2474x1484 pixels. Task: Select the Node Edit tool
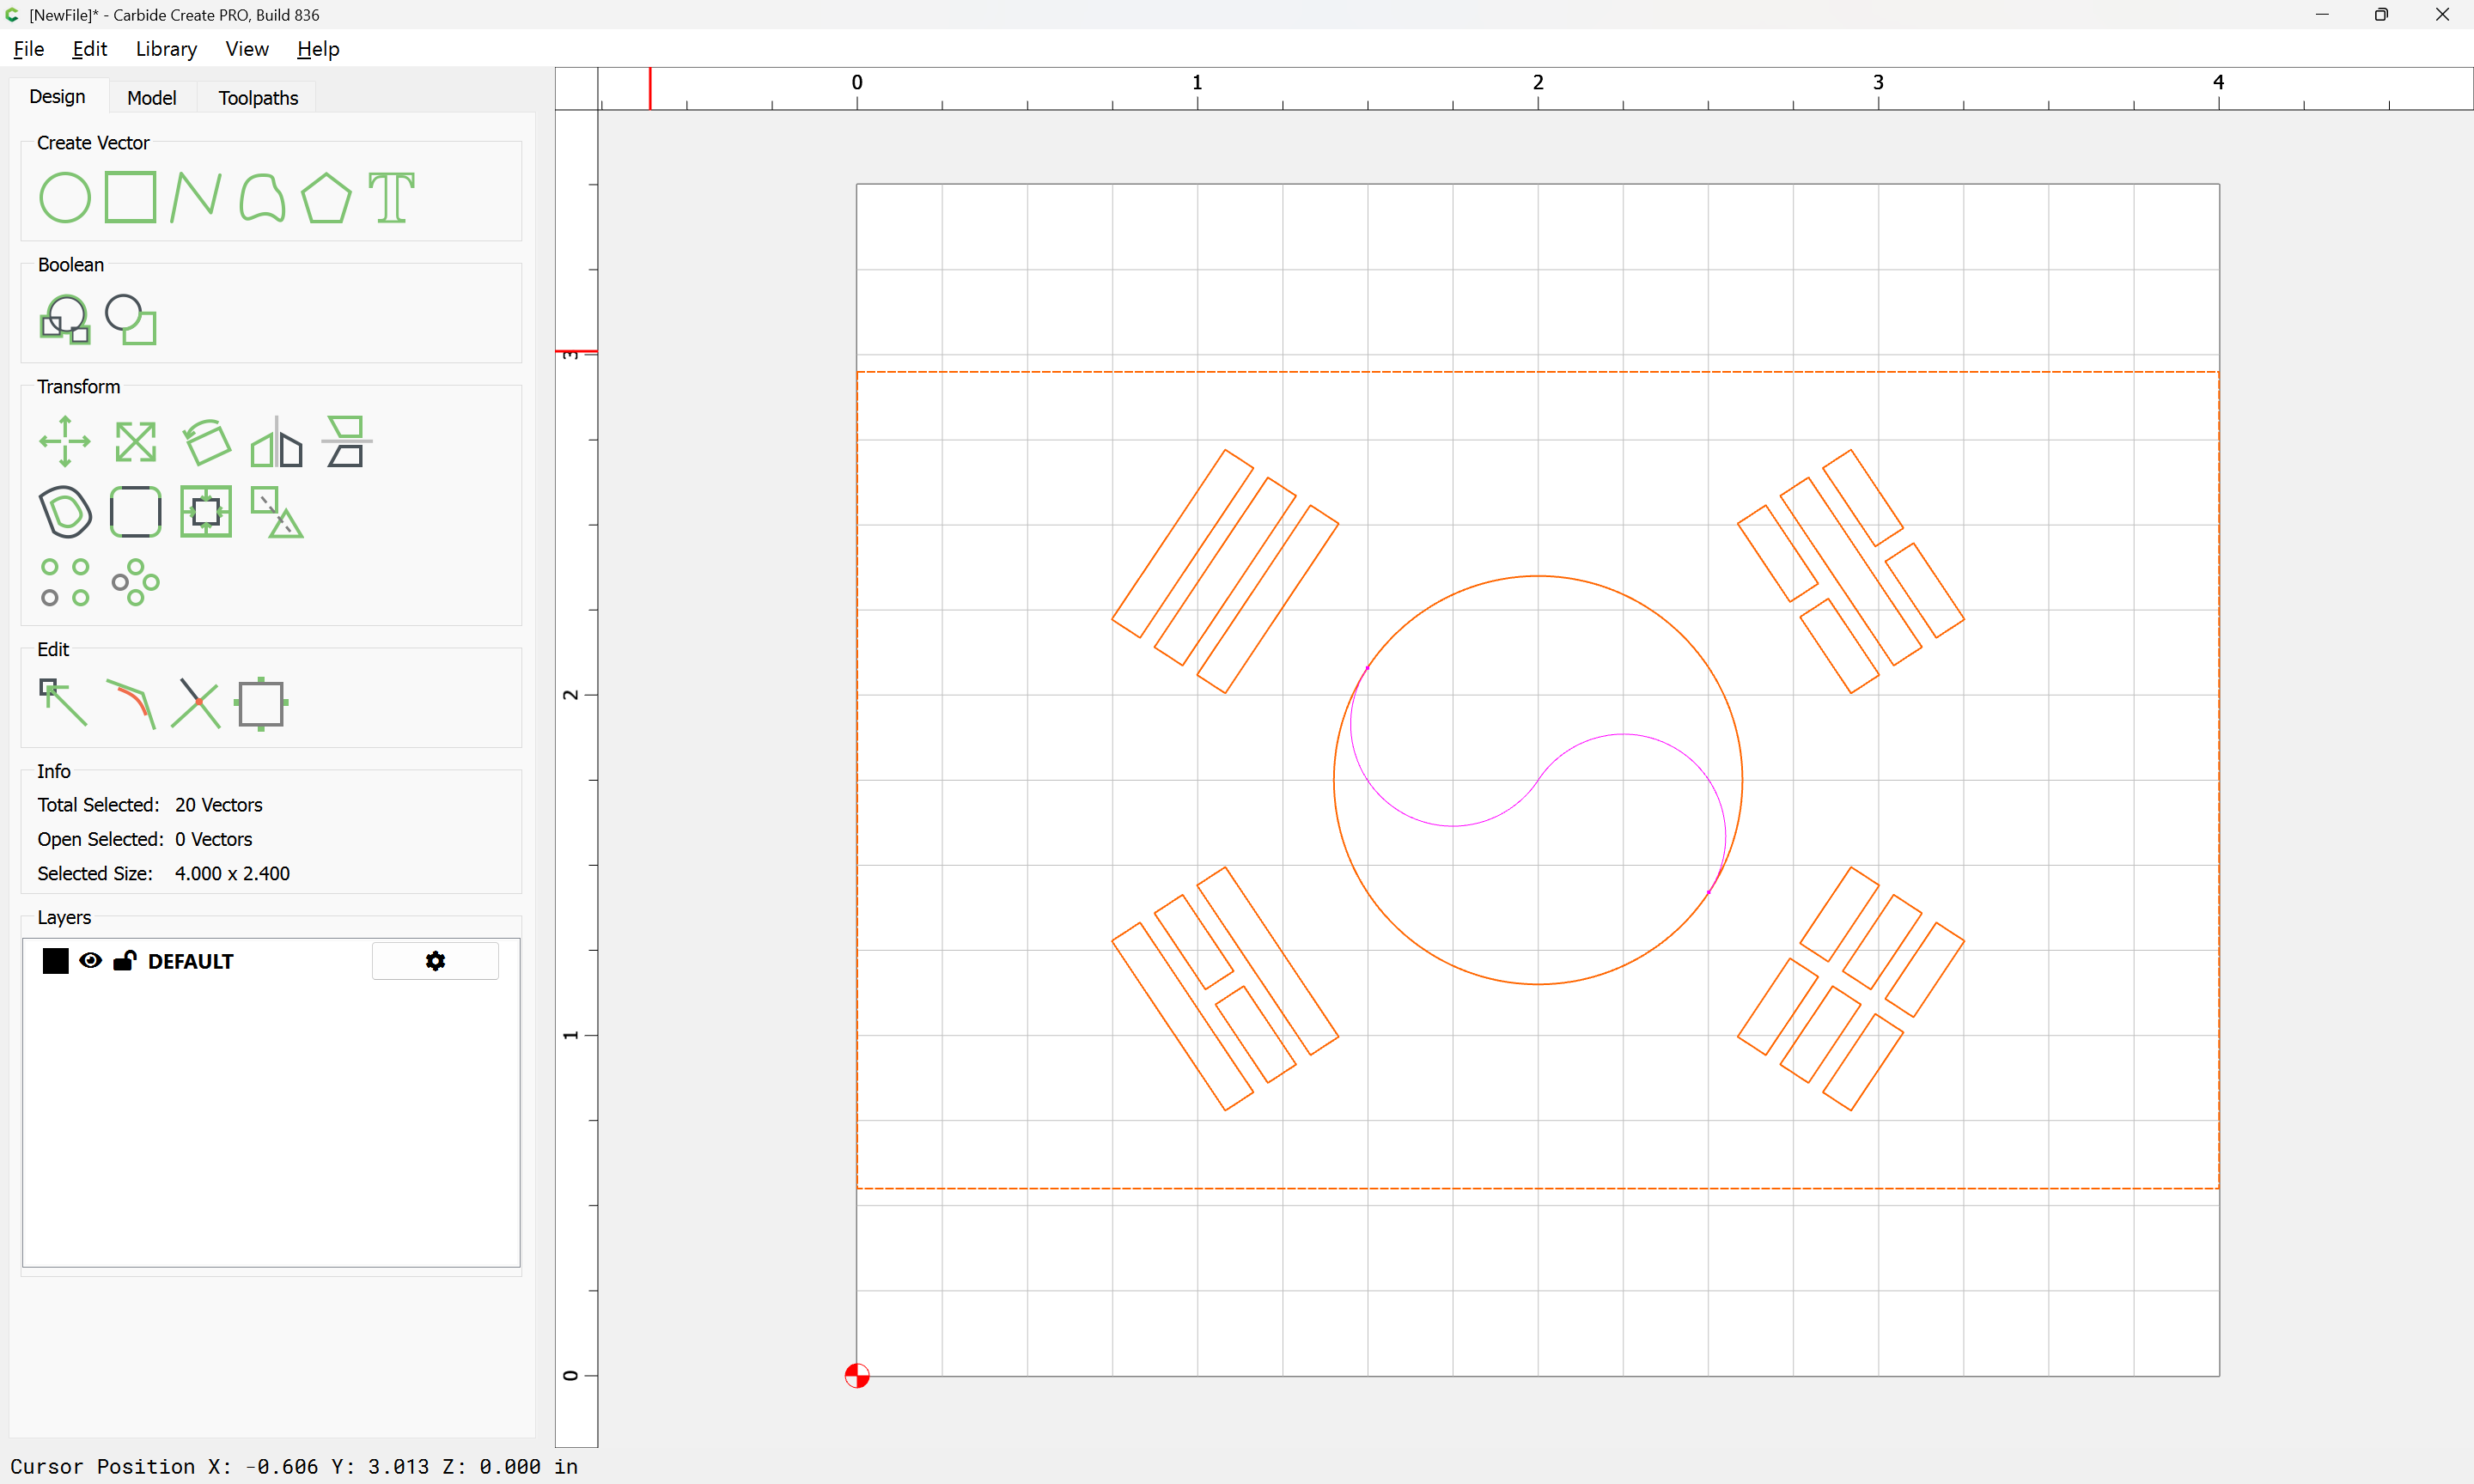63,702
